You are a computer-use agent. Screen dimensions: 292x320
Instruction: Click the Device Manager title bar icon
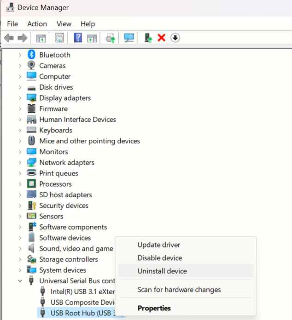[x=10, y=7]
